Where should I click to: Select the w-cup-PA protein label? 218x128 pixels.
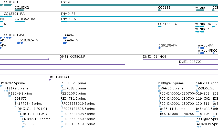[x=206, y=45]
